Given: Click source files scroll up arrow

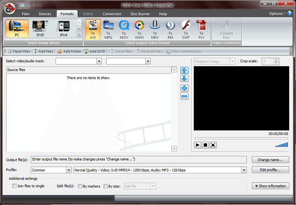Looking at the screenshot, I should pos(174,70).
